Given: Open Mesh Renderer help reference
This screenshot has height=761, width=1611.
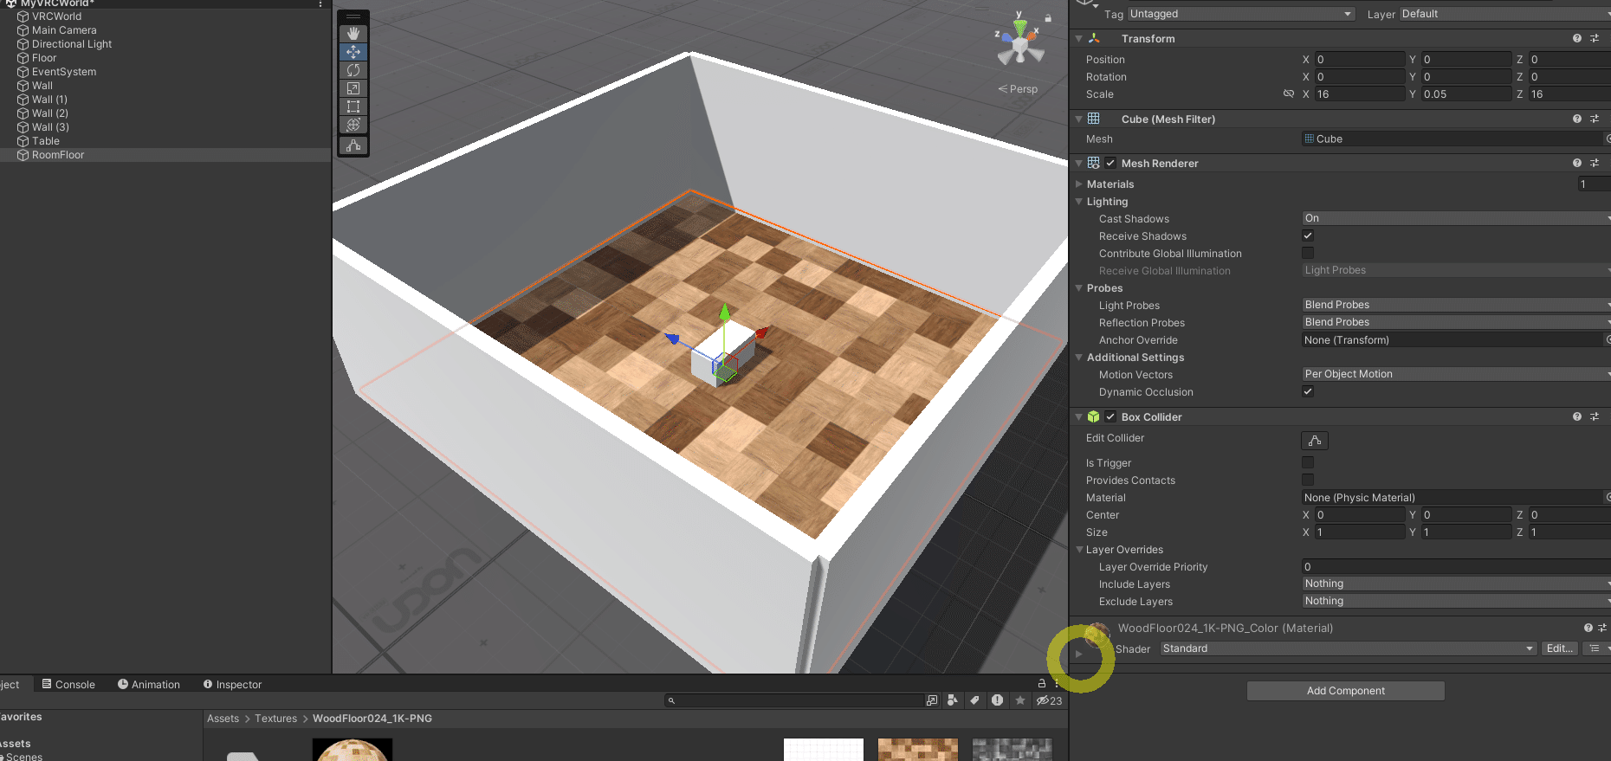Looking at the screenshot, I should [x=1577, y=164].
